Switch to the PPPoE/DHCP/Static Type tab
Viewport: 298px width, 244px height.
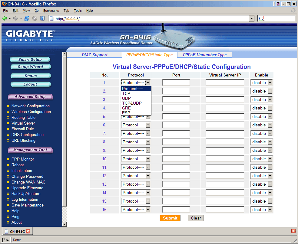point(149,55)
